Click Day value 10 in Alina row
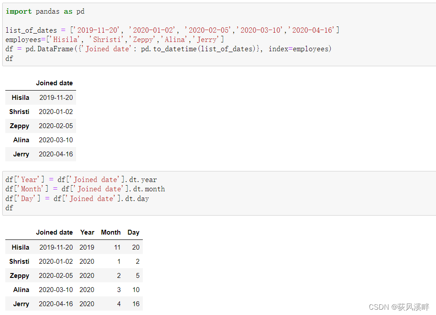 click(136, 290)
